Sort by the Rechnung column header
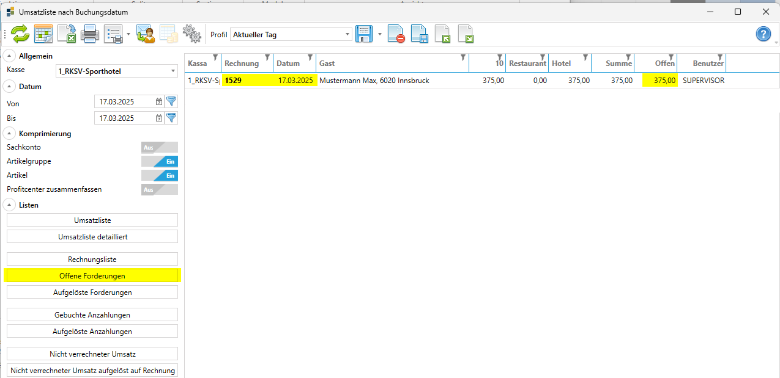The width and height of the screenshot is (780, 378). point(242,64)
